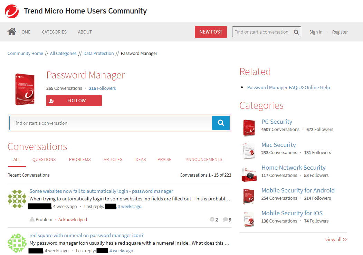363x255 pixels.
Task: Click the conversation search input field
Action: pyautogui.click(x=111, y=123)
